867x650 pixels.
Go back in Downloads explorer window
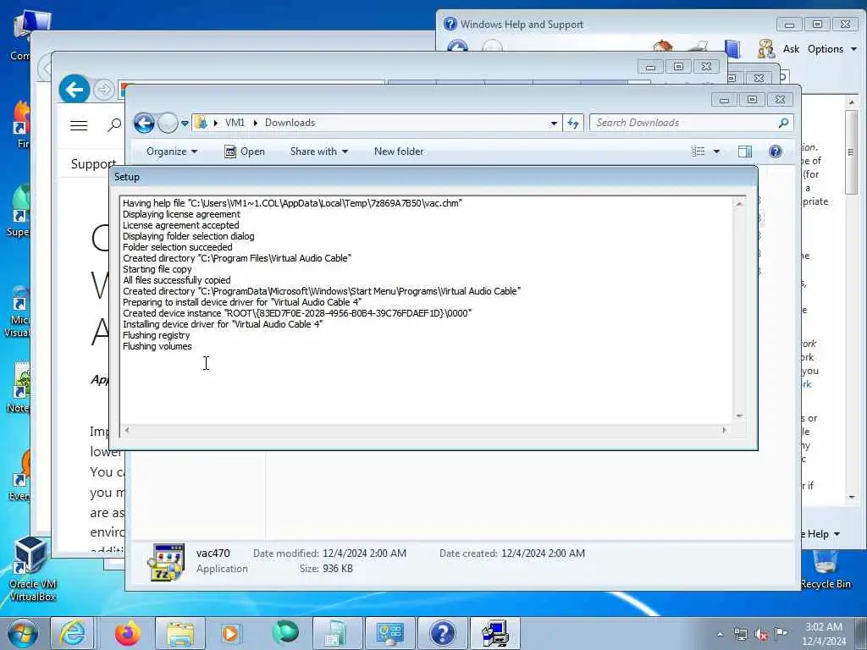144,123
